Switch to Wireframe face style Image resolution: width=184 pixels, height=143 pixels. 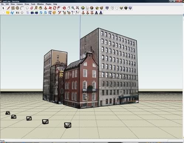coord(112,8)
